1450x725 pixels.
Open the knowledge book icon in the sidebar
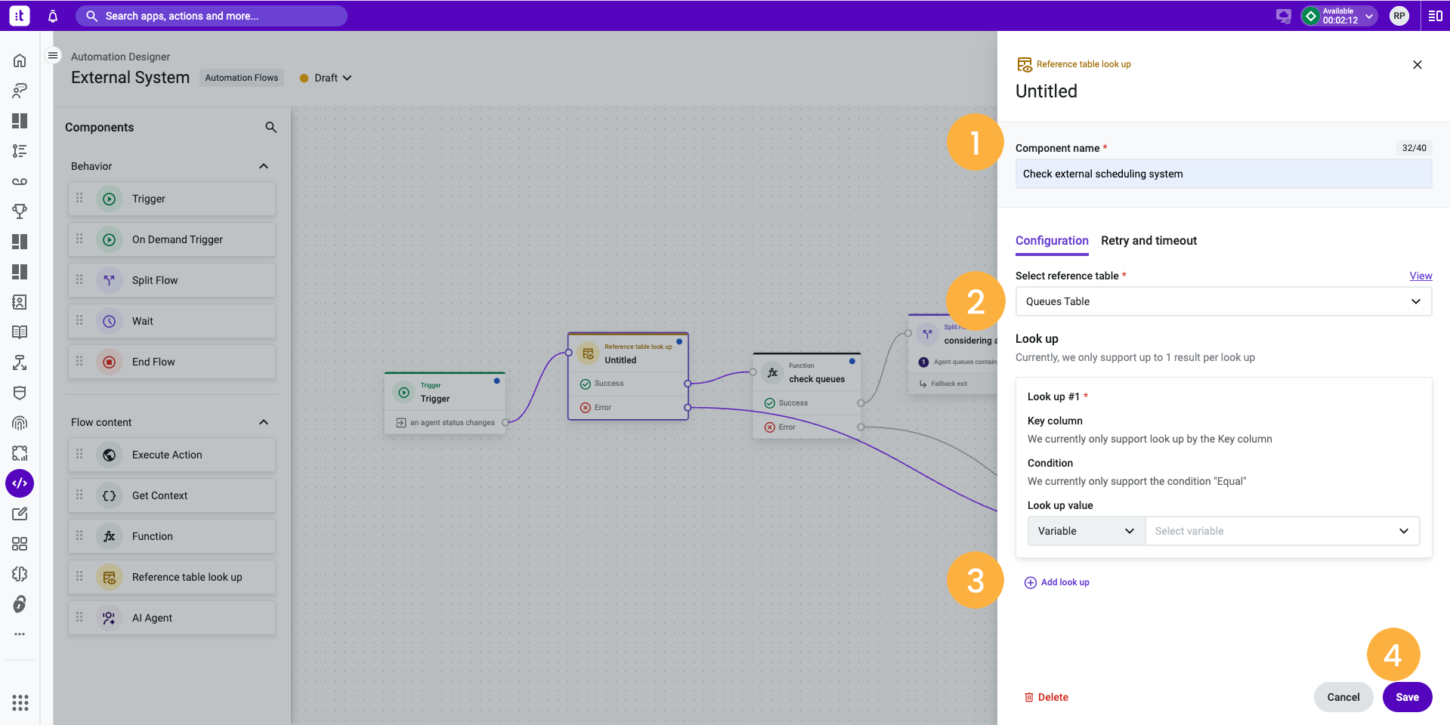[20, 332]
